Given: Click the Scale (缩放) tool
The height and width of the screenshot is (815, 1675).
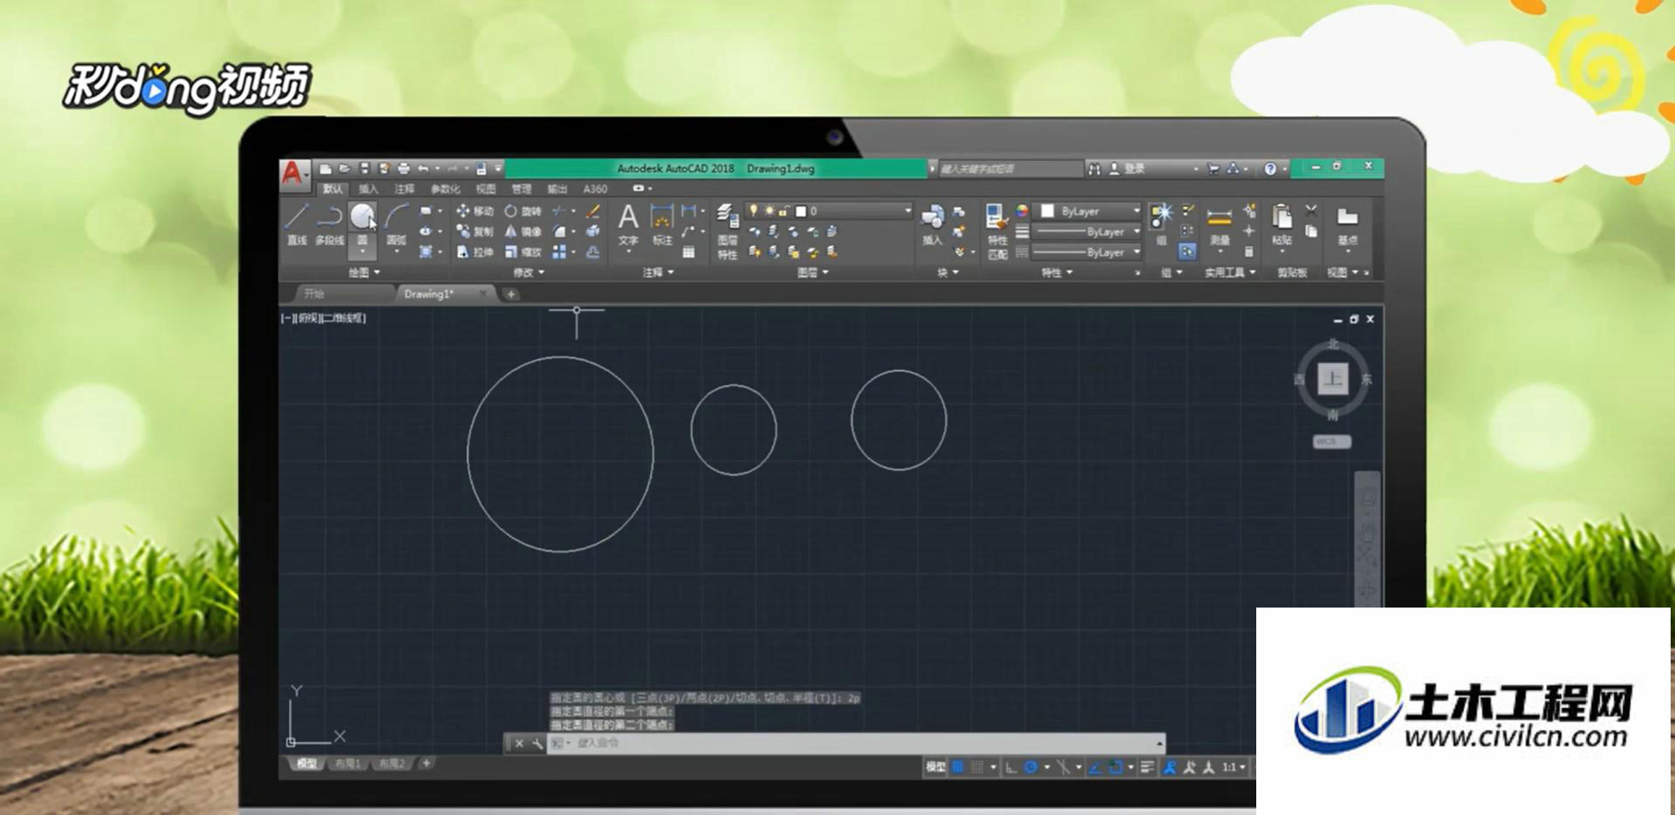Looking at the screenshot, I should point(523,252).
